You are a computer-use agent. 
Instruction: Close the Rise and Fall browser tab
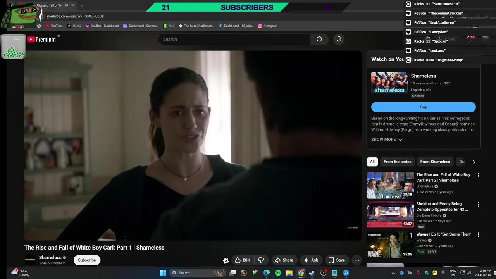tap(72, 5)
